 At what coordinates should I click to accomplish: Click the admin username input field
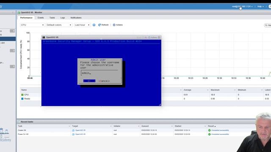100,73
